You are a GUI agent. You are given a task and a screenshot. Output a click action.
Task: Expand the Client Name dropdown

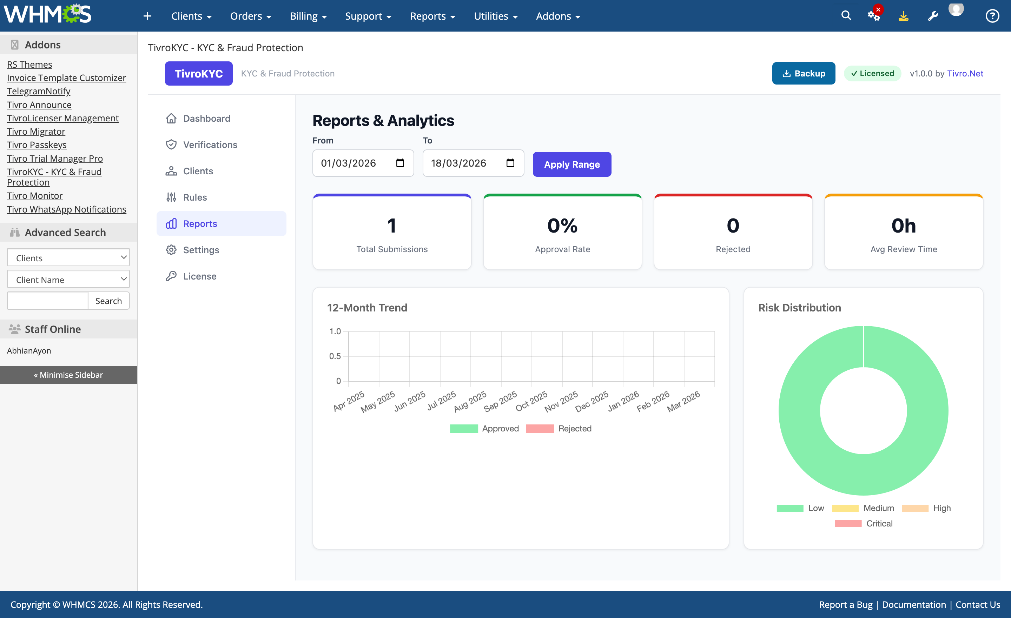coord(68,279)
